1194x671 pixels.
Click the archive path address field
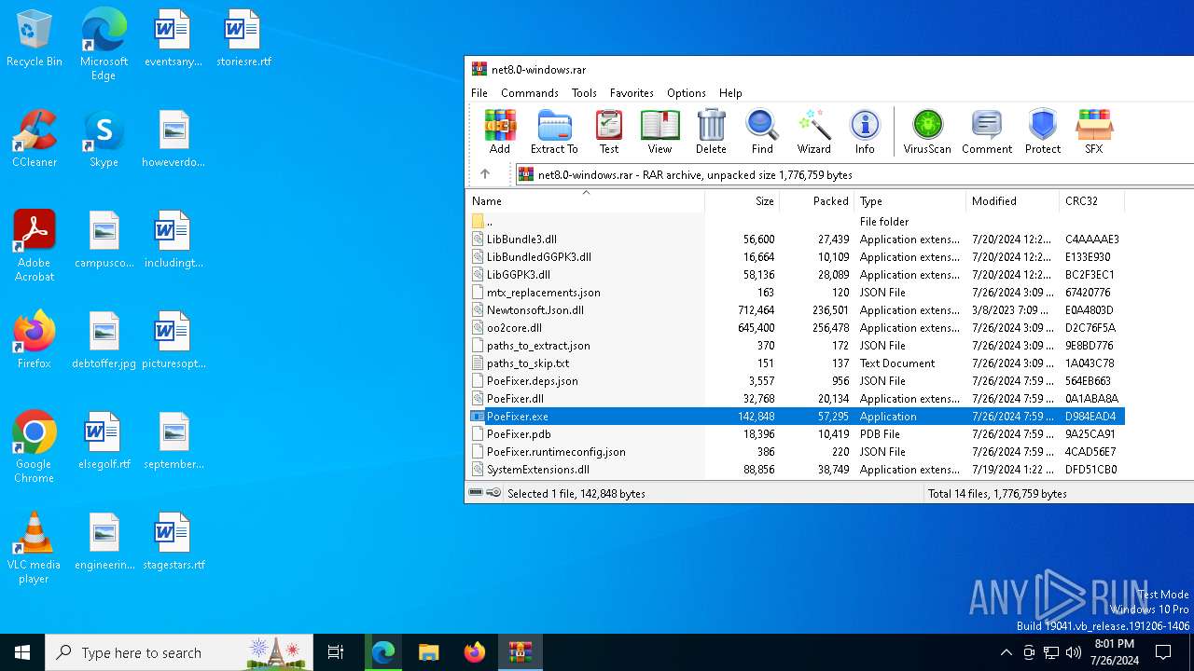[854, 174]
